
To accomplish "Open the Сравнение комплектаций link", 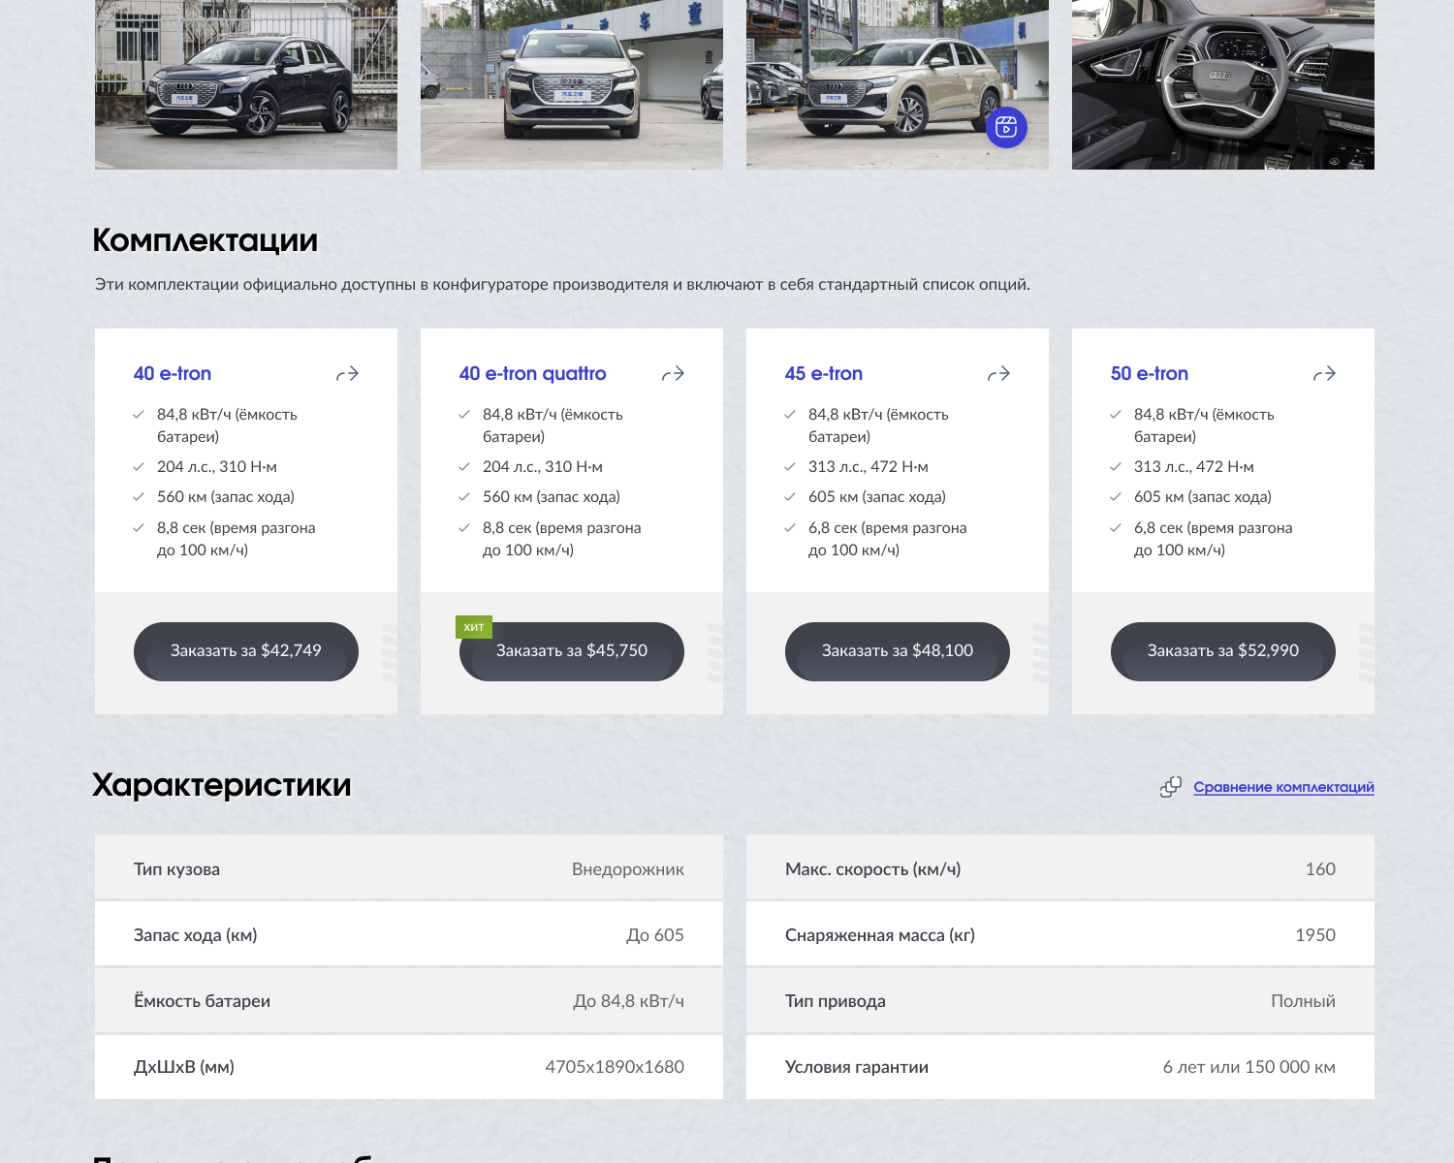I will (x=1283, y=787).
